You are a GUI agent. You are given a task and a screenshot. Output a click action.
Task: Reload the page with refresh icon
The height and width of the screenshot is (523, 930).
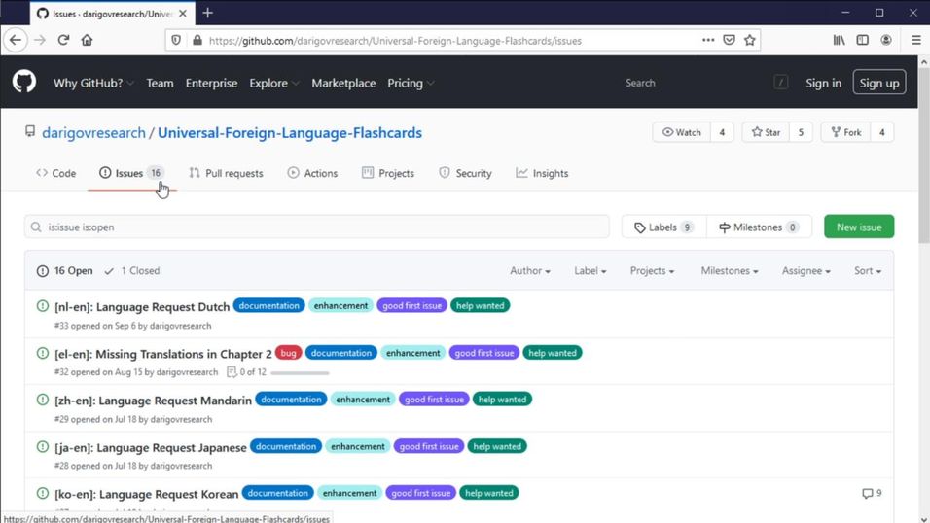point(63,40)
